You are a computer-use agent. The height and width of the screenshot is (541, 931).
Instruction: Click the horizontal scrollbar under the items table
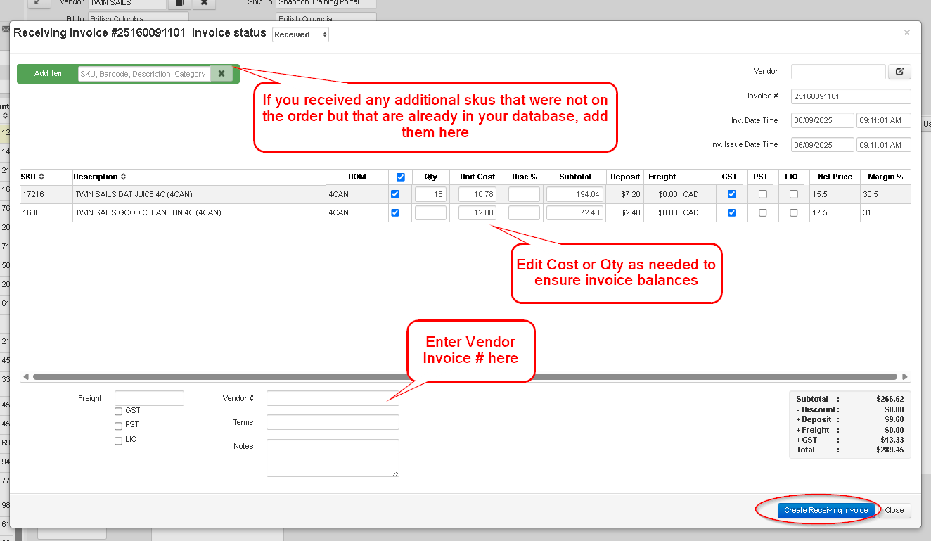[465, 376]
